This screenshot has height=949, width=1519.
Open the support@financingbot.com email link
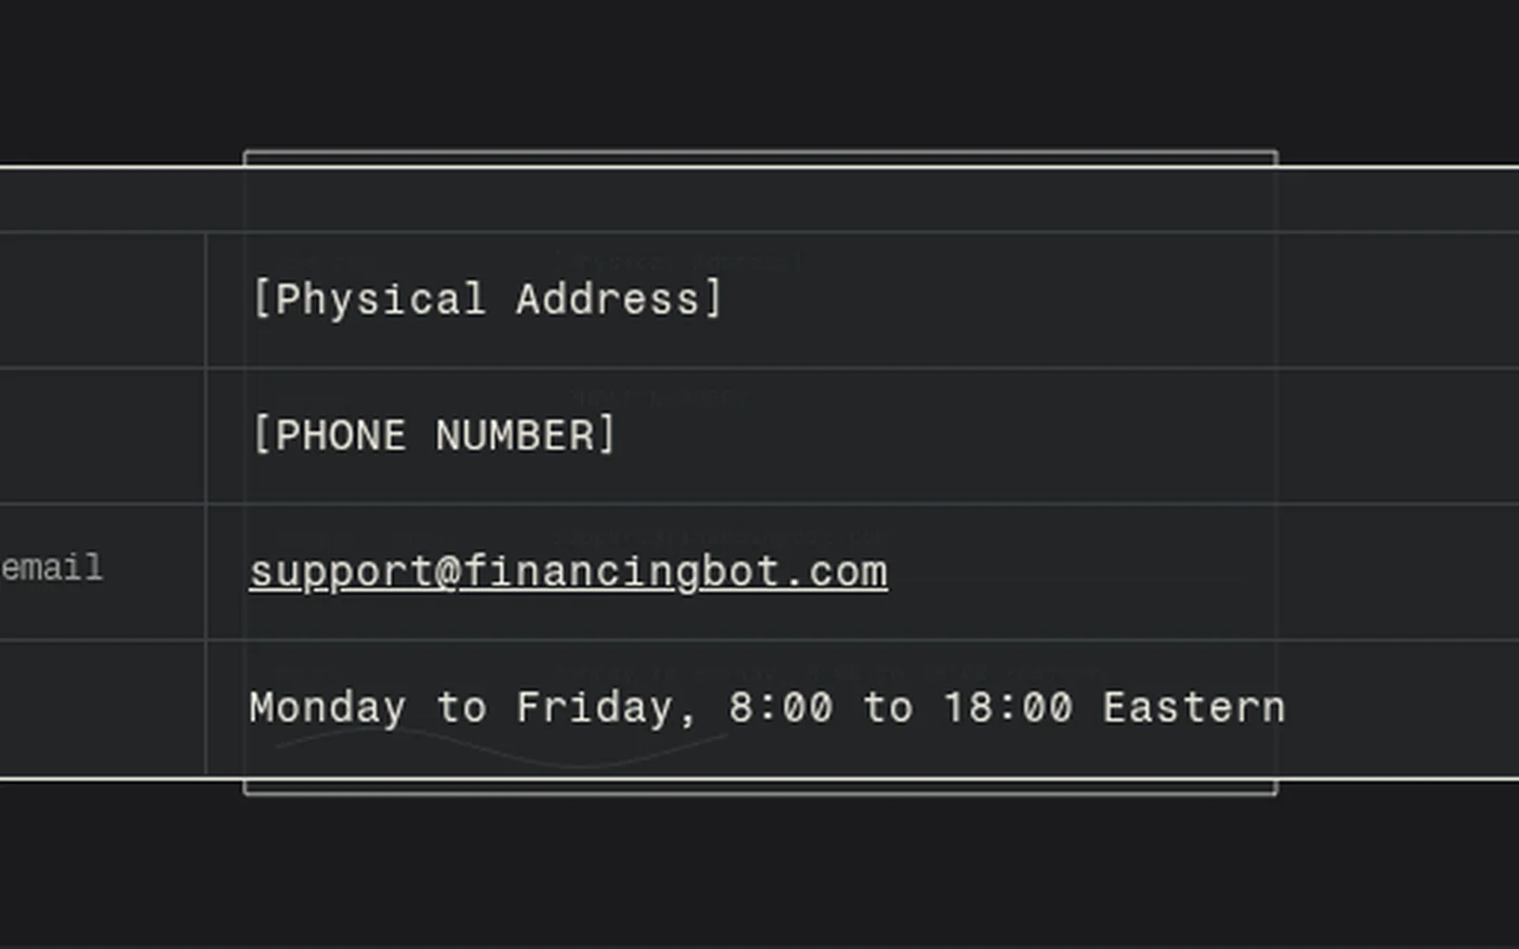[569, 572]
